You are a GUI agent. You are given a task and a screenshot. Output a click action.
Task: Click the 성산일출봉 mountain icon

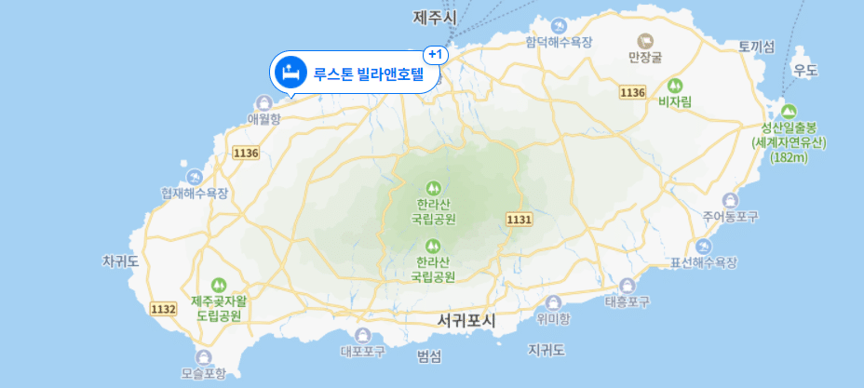[790, 112]
